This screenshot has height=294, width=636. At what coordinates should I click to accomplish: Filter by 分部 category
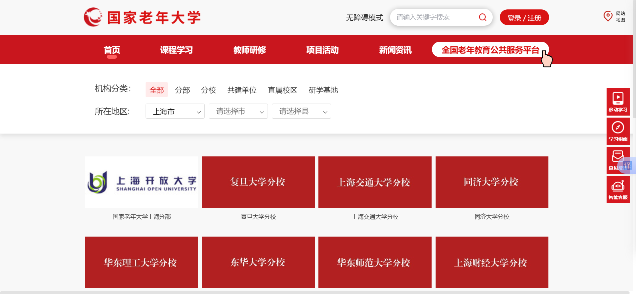point(183,90)
